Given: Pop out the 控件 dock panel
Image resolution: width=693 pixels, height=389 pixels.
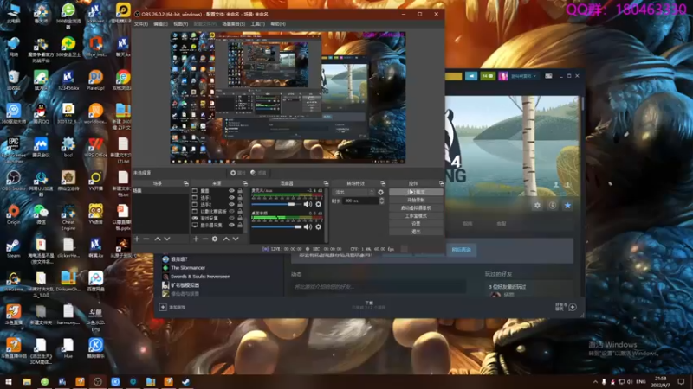Looking at the screenshot, I should pos(441,183).
